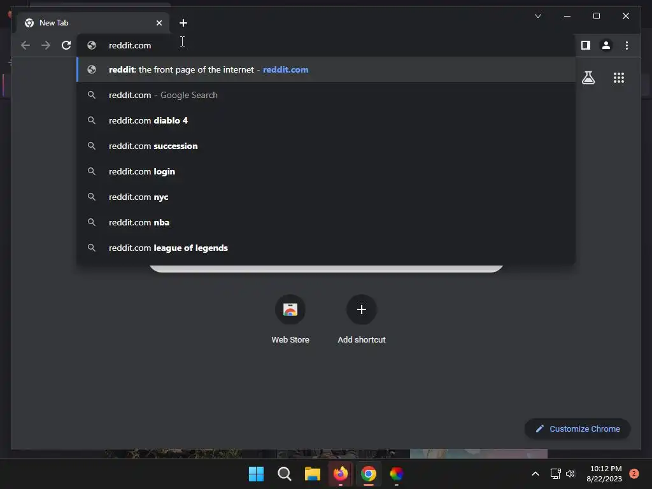Reload the page with refresh icon

tap(66, 45)
